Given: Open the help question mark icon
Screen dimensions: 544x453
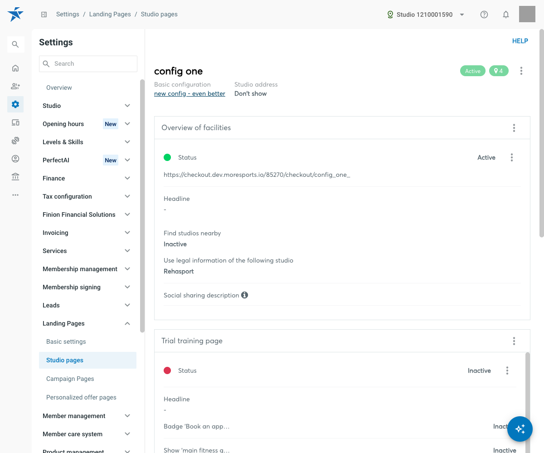Looking at the screenshot, I should pyautogui.click(x=484, y=15).
